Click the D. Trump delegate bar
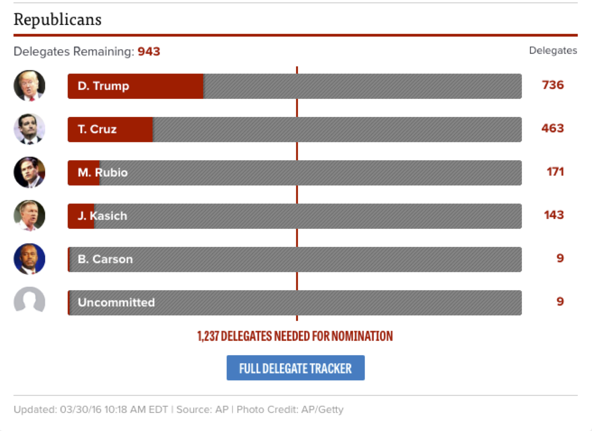Screen dimensions: 592x431 click(x=294, y=86)
